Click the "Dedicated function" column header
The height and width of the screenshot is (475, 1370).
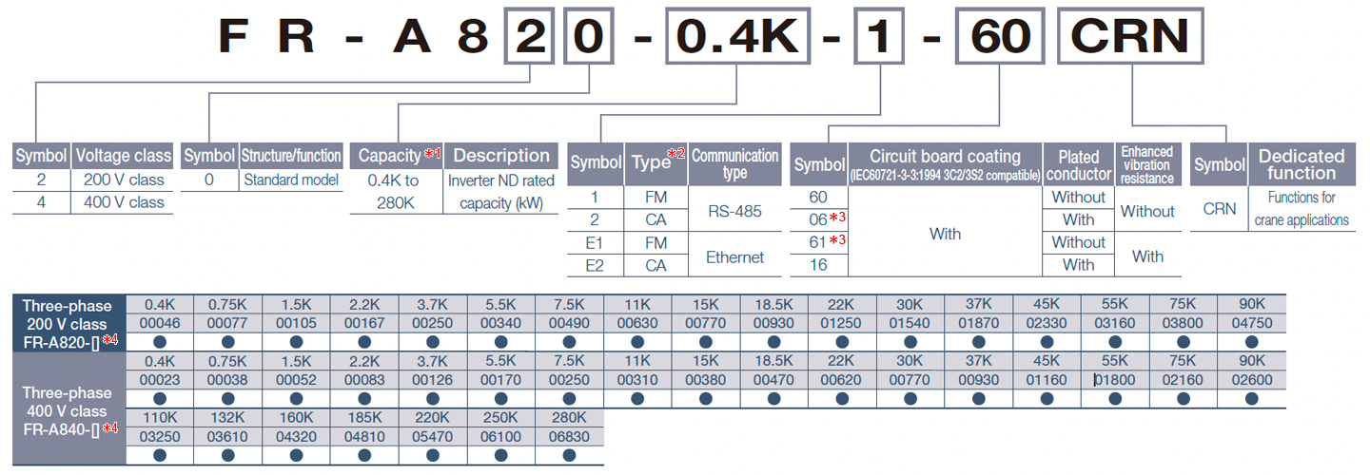pyautogui.click(x=1301, y=164)
